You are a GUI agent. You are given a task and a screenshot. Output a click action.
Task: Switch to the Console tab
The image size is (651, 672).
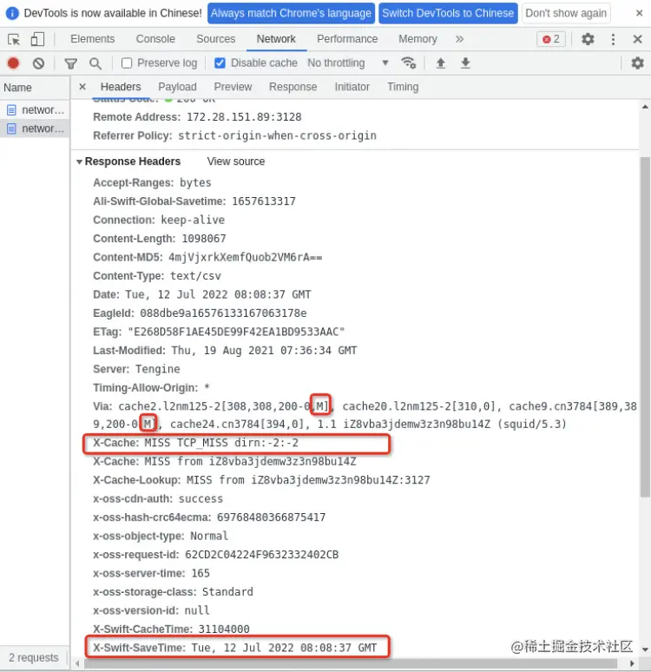pos(155,39)
